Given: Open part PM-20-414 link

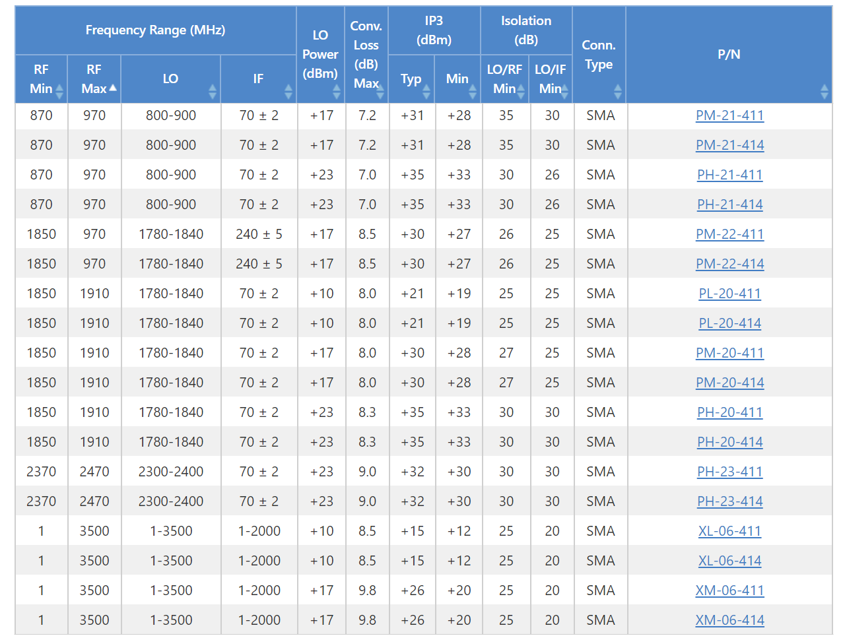Looking at the screenshot, I should pos(729,383).
